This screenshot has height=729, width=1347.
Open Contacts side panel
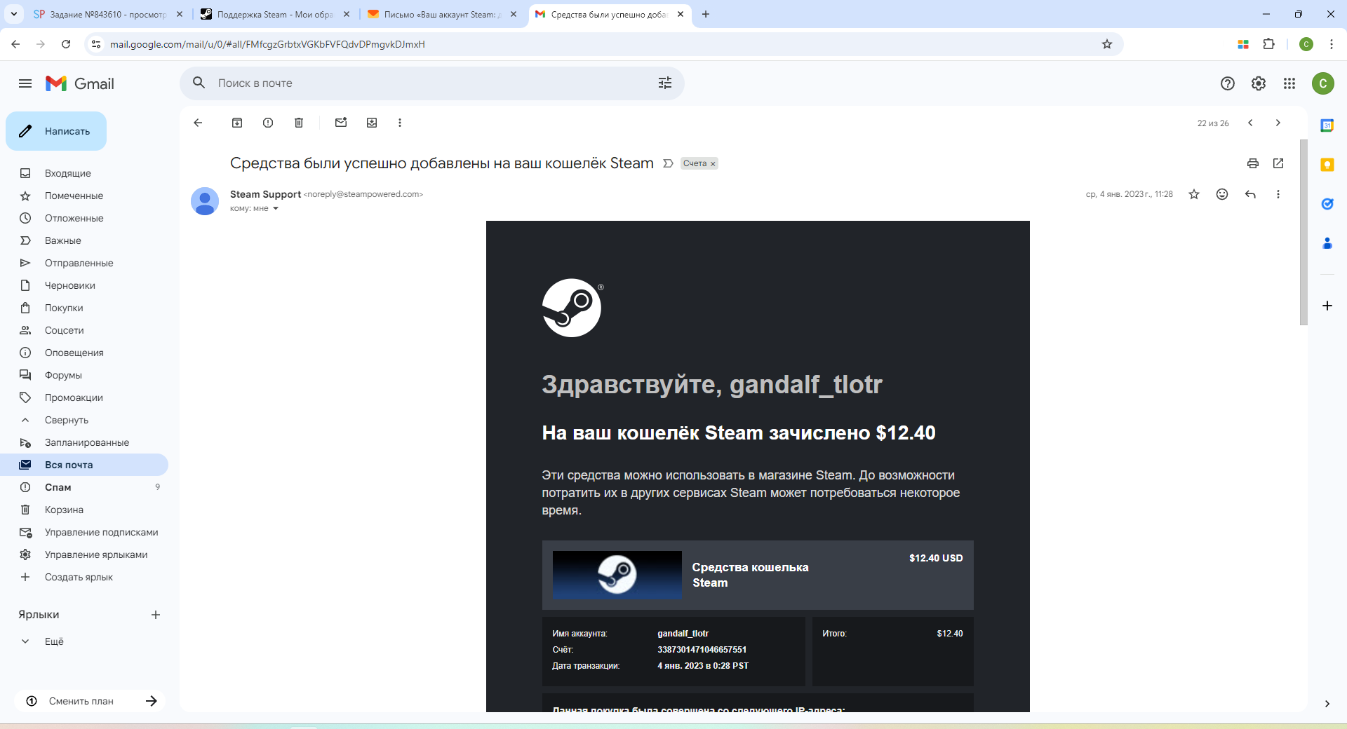1327,243
